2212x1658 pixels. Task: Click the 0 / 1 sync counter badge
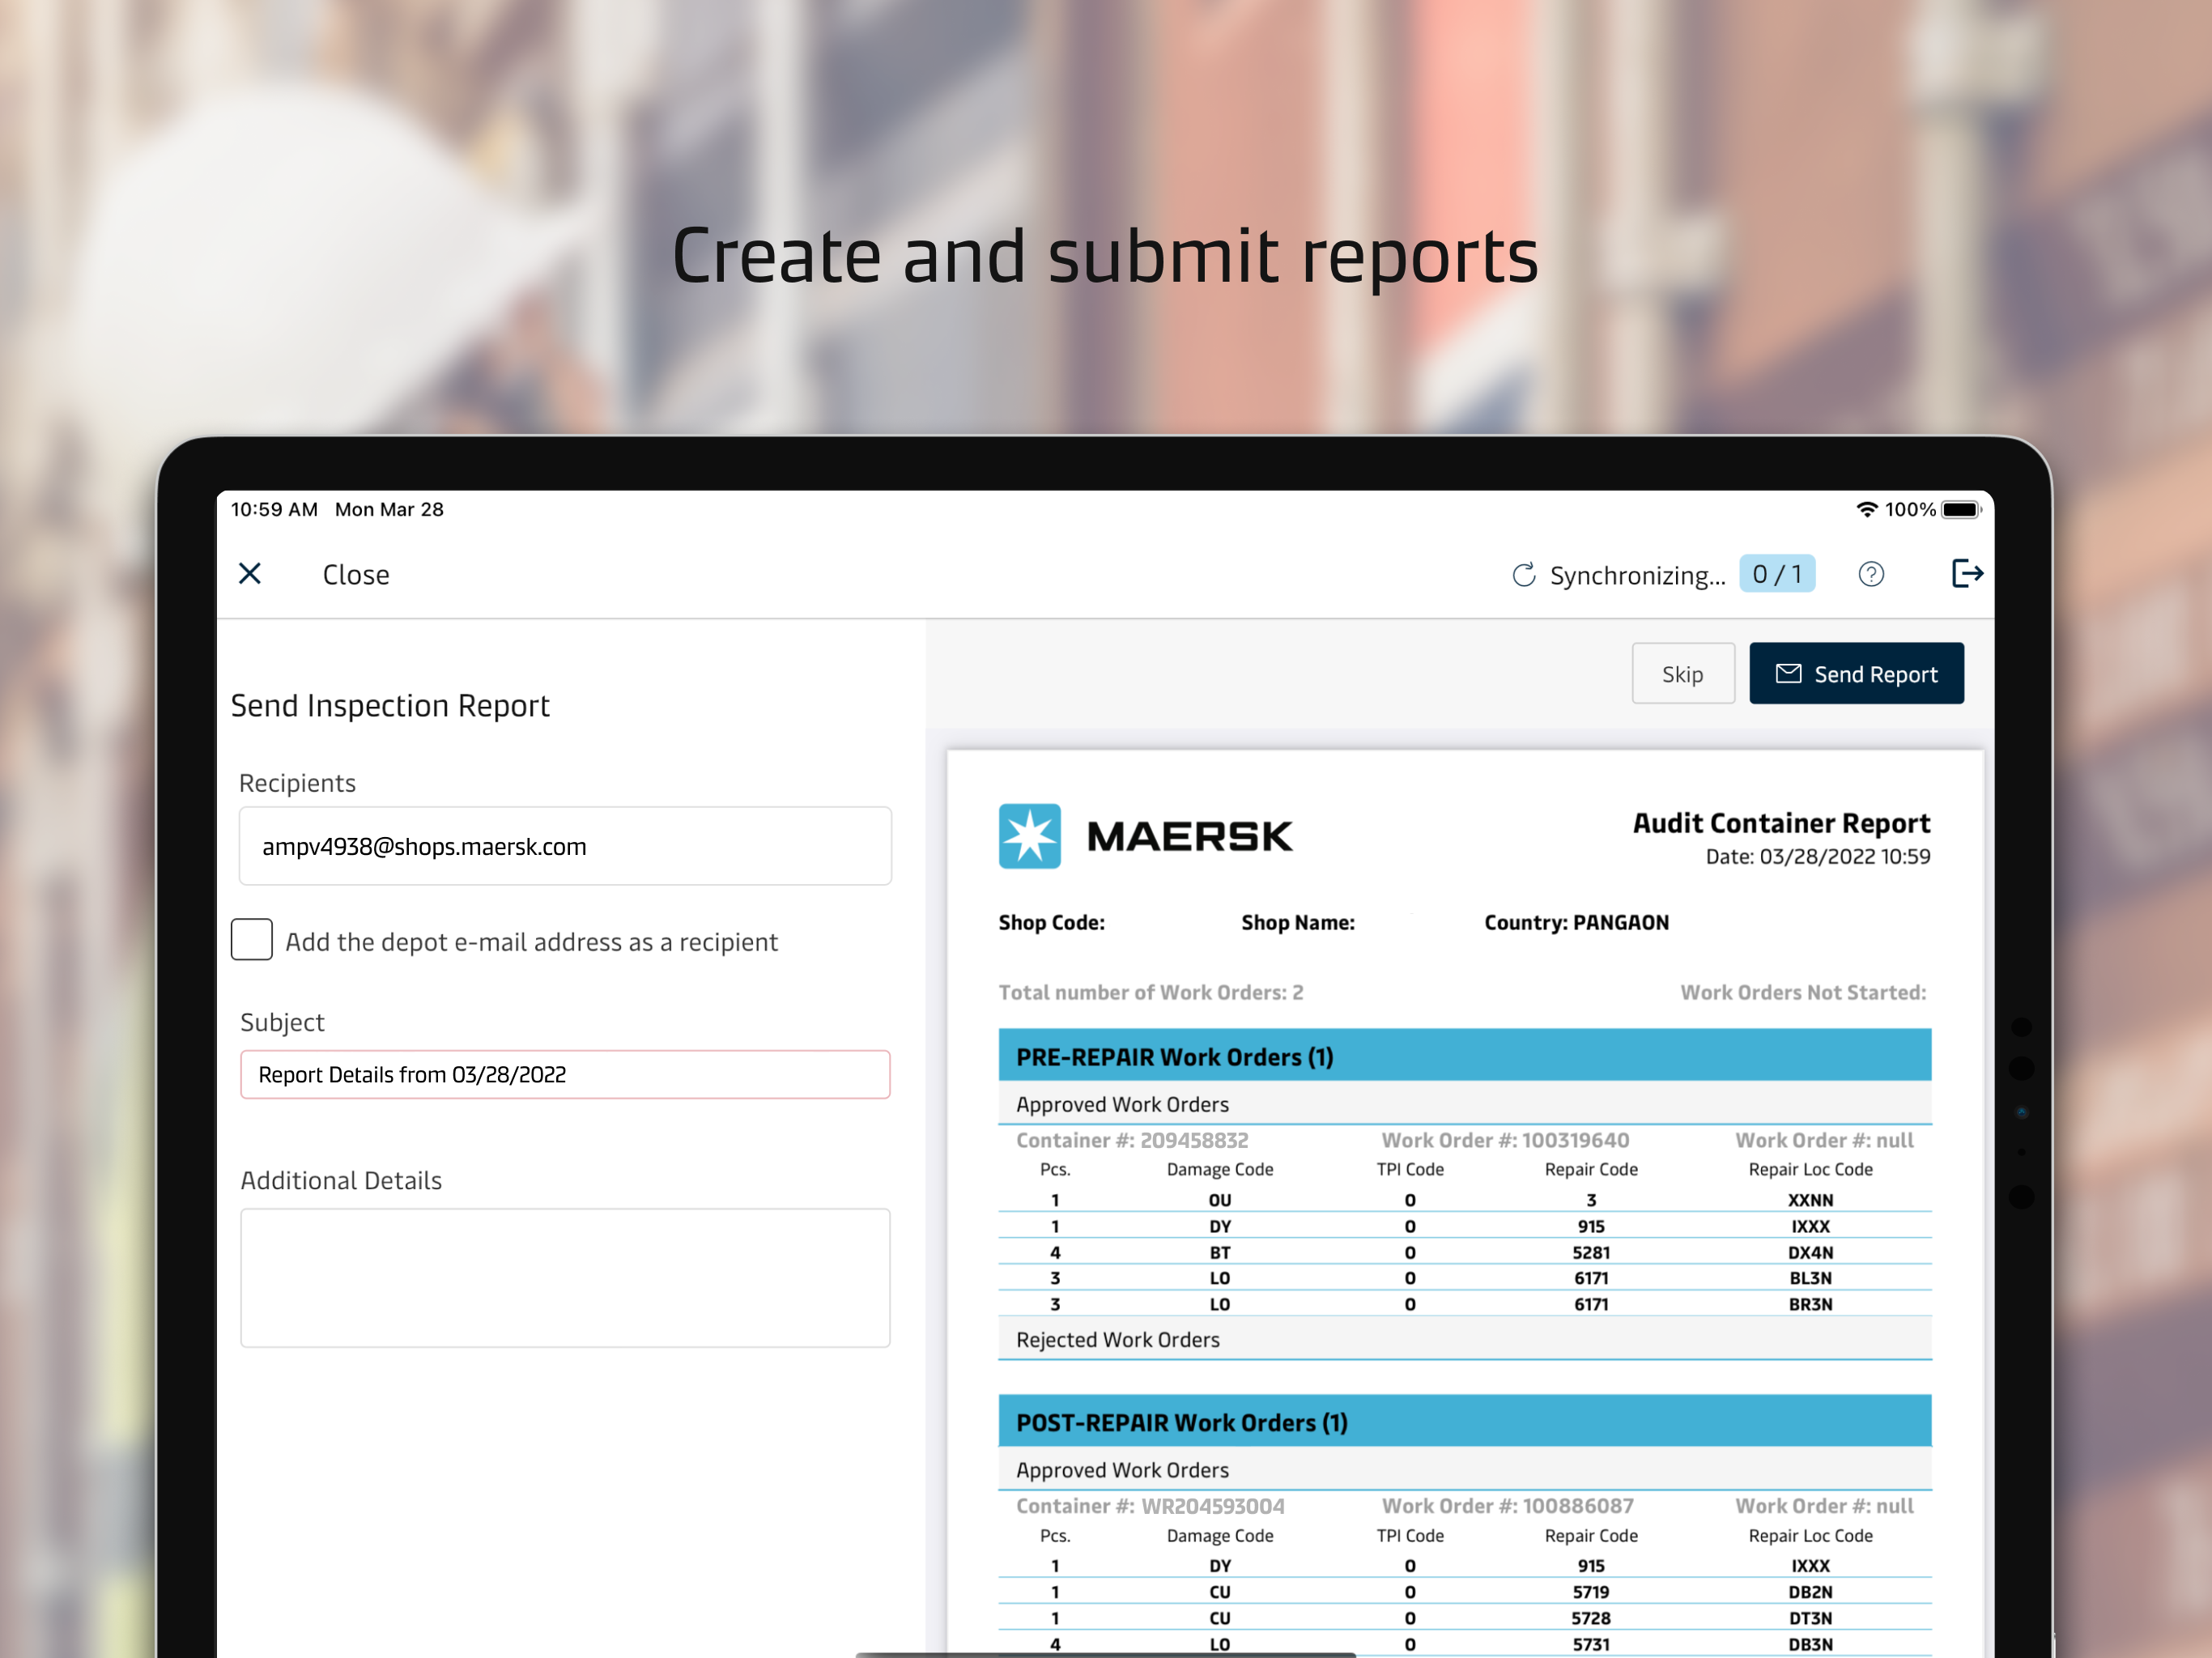pos(1777,574)
